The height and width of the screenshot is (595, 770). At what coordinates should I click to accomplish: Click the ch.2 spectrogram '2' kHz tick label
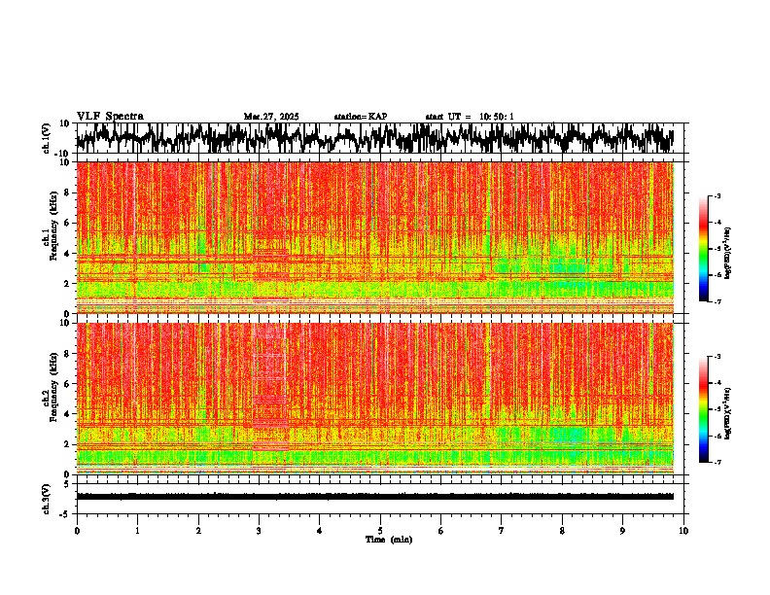click(x=68, y=444)
